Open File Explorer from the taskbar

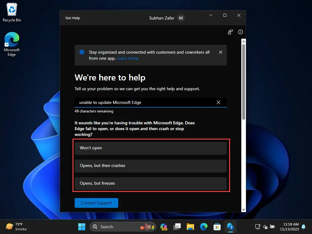pyautogui.click(x=190, y=227)
